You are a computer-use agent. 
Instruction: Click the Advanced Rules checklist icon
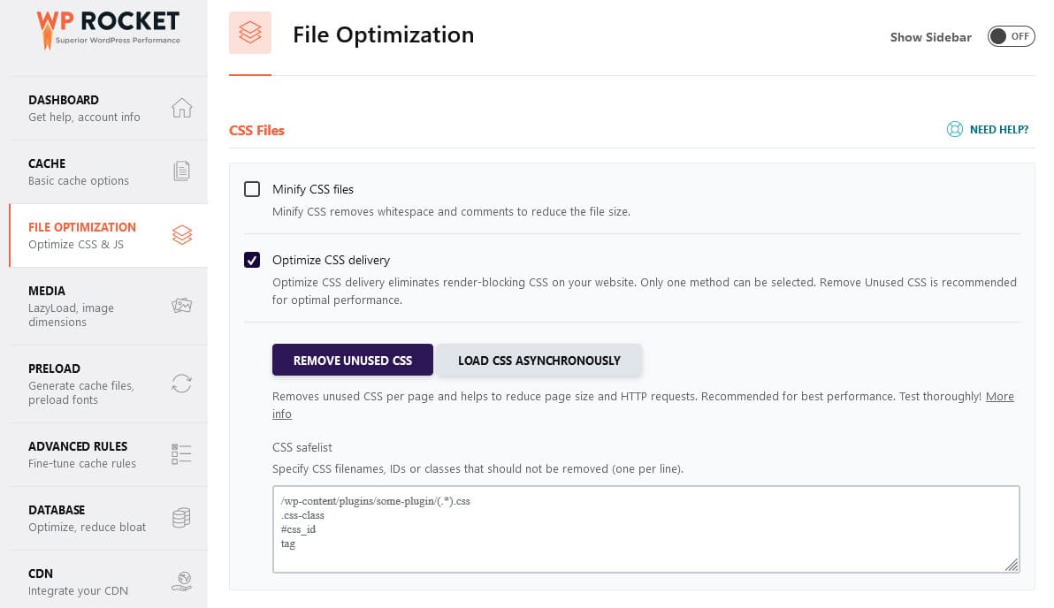tap(181, 454)
